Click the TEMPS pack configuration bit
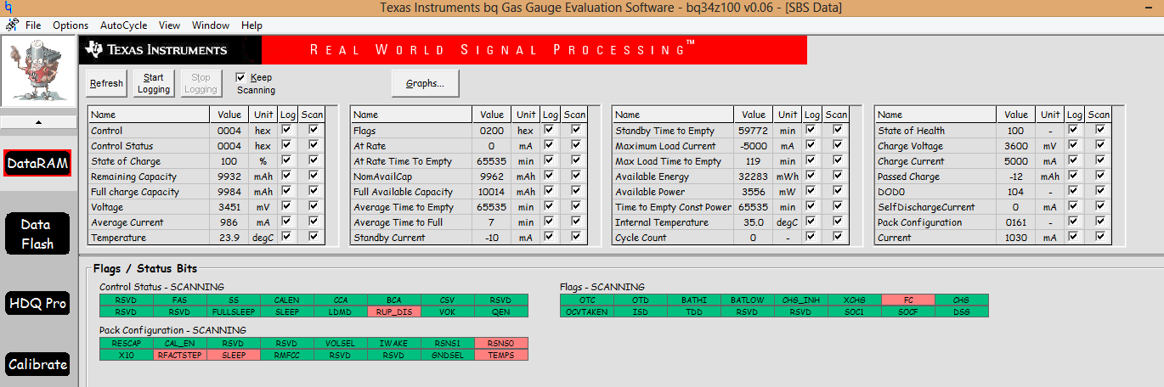 click(x=501, y=355)
